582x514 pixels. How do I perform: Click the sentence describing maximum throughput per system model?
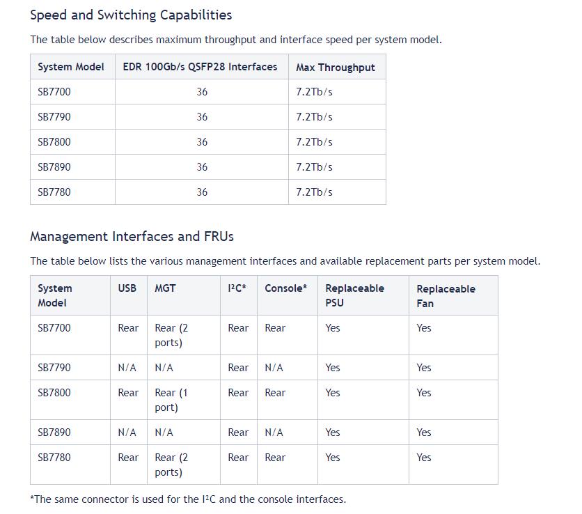point(235,40)
